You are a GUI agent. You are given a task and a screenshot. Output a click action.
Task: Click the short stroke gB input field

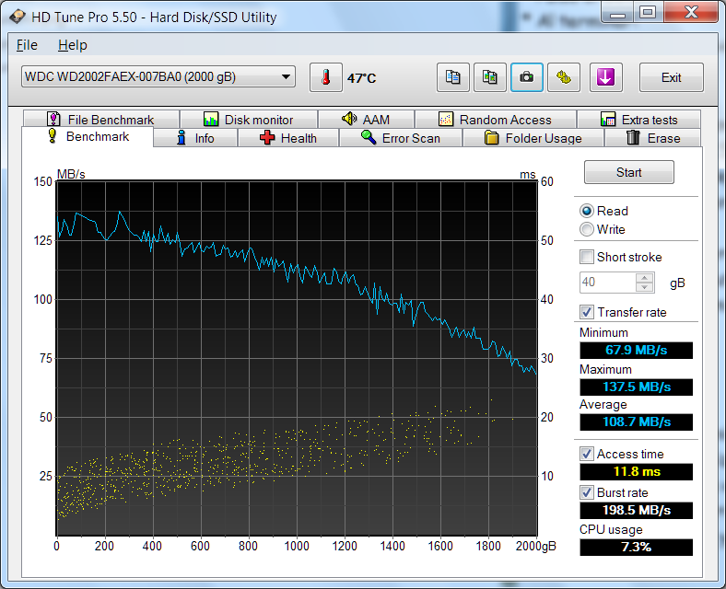[608, 283]
